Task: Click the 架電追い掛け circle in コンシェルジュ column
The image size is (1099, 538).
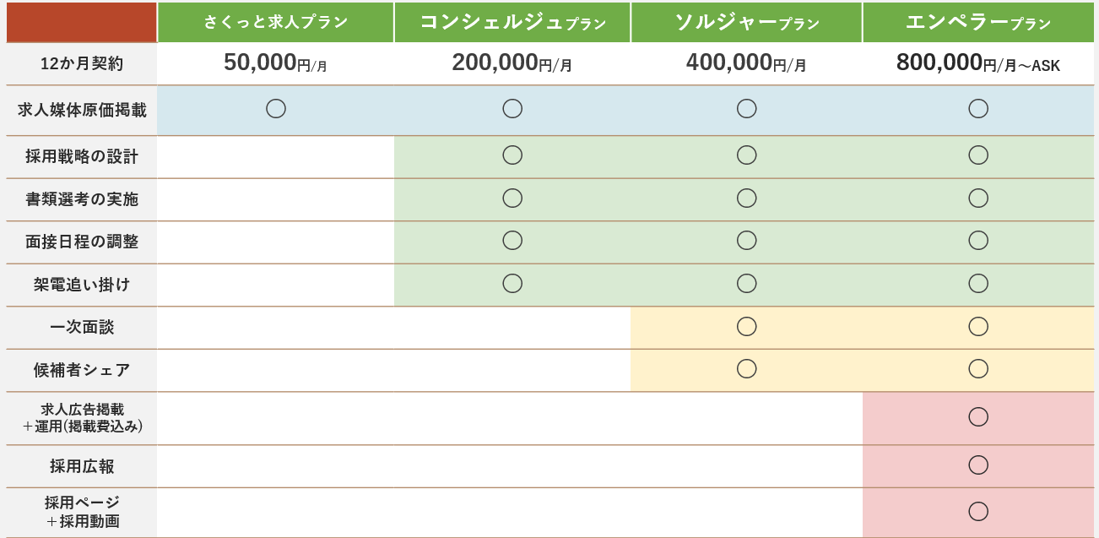Action: (x=512, y=283)
